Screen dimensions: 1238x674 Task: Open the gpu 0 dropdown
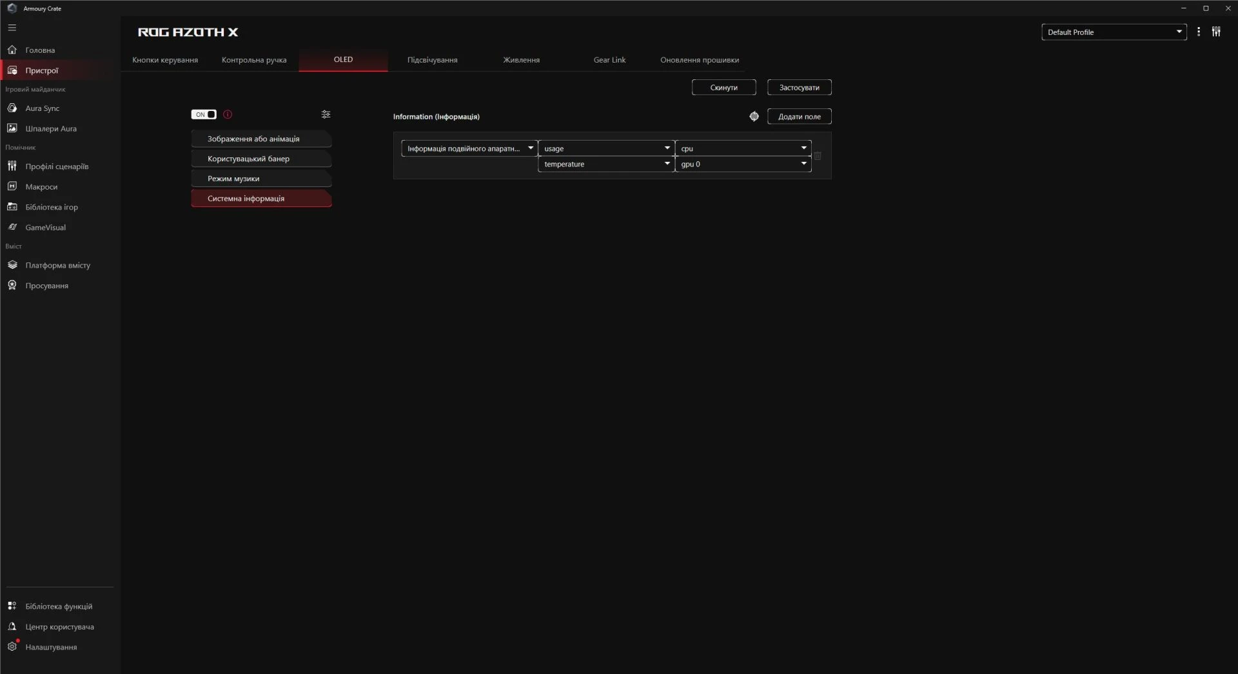tap(743, 164)
